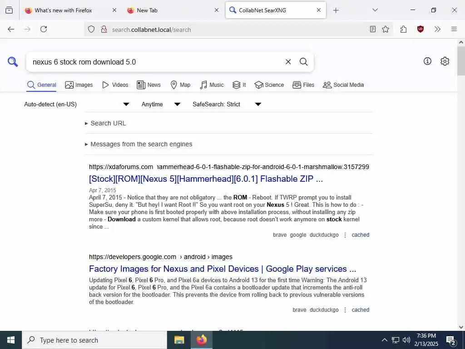Viewport: 465px width, 349px height.
Task: Click Firefox icon in taskbar
Action: [201, 340]
